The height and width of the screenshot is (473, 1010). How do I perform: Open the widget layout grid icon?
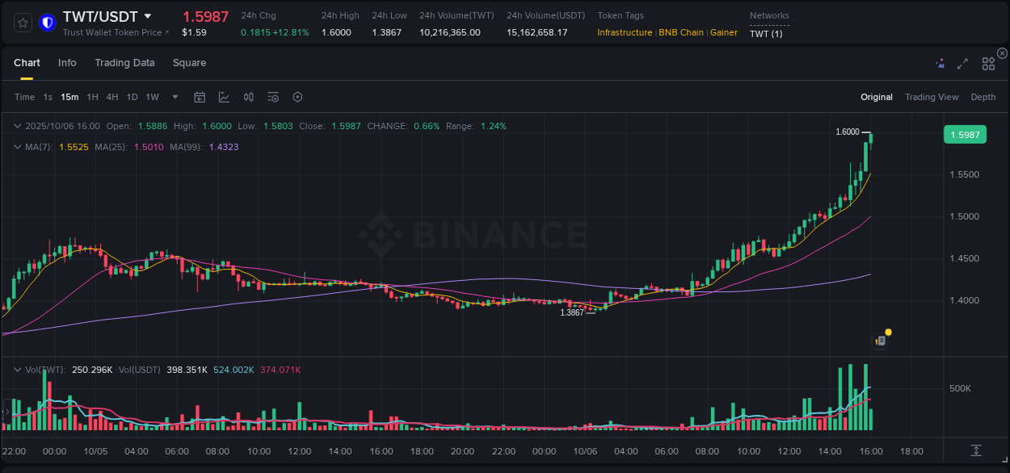[988, 63]
